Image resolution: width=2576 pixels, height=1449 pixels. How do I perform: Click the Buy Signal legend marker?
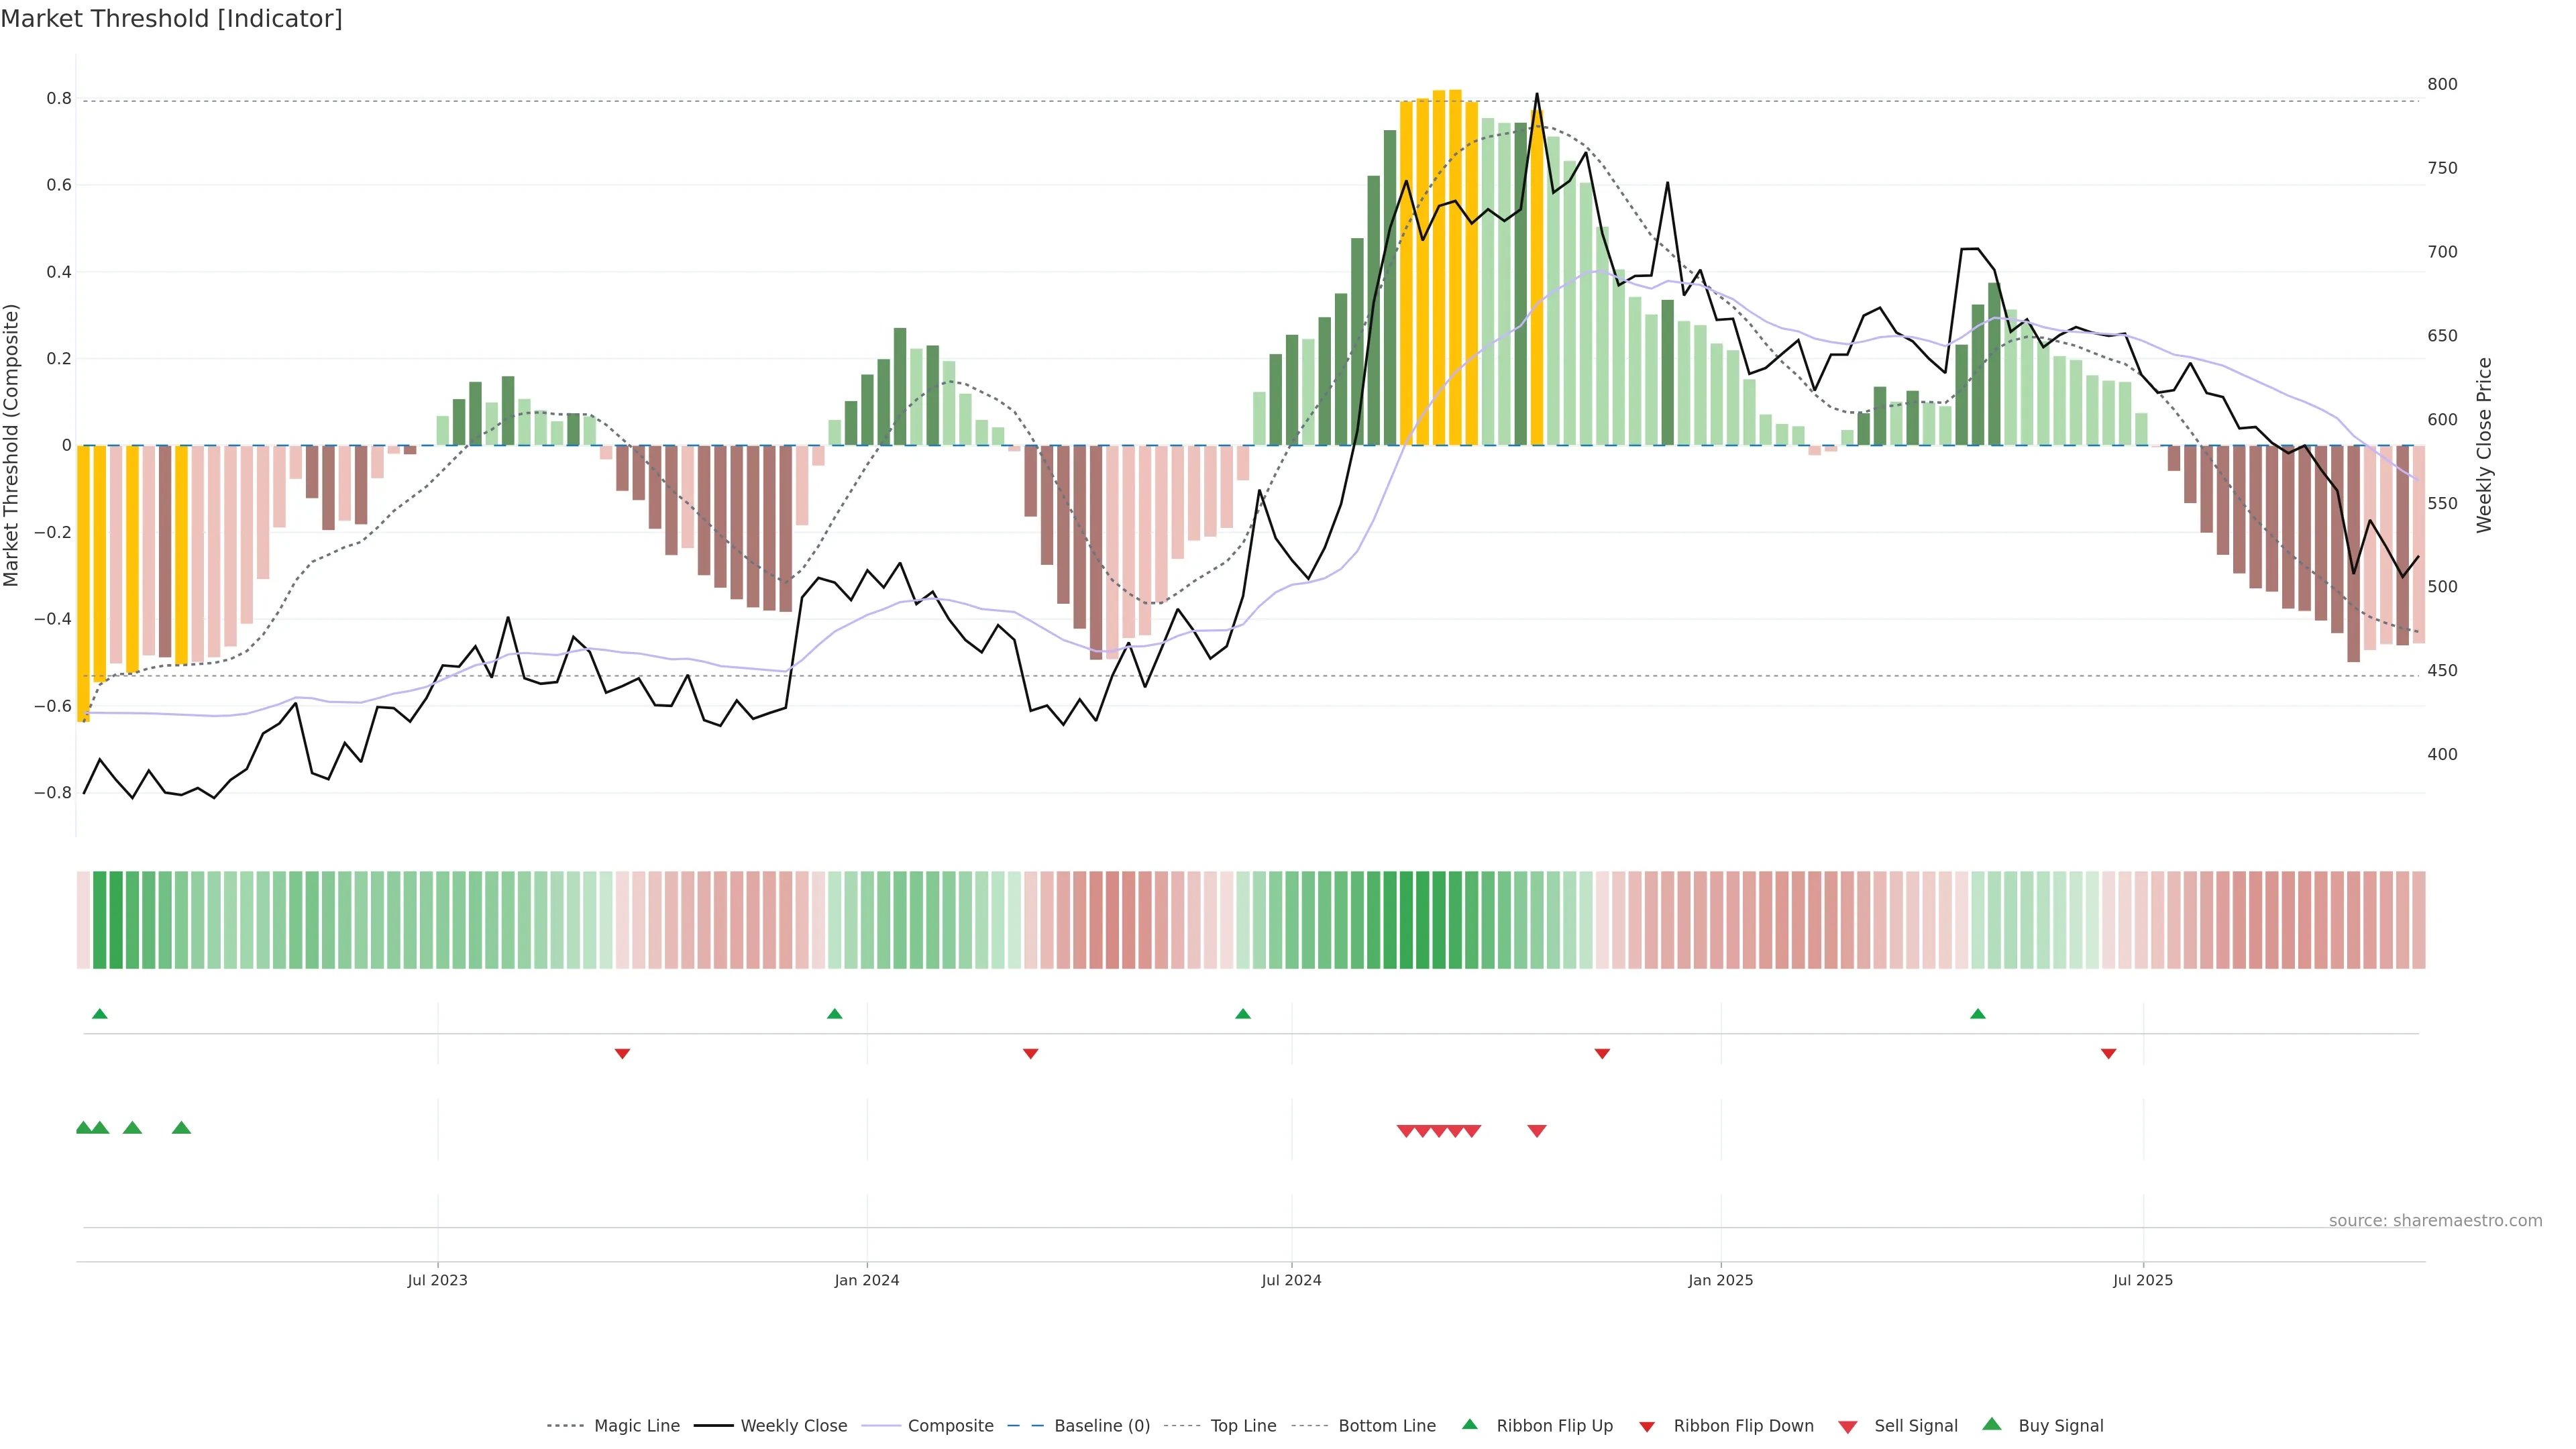[x=1991, y=1424]
